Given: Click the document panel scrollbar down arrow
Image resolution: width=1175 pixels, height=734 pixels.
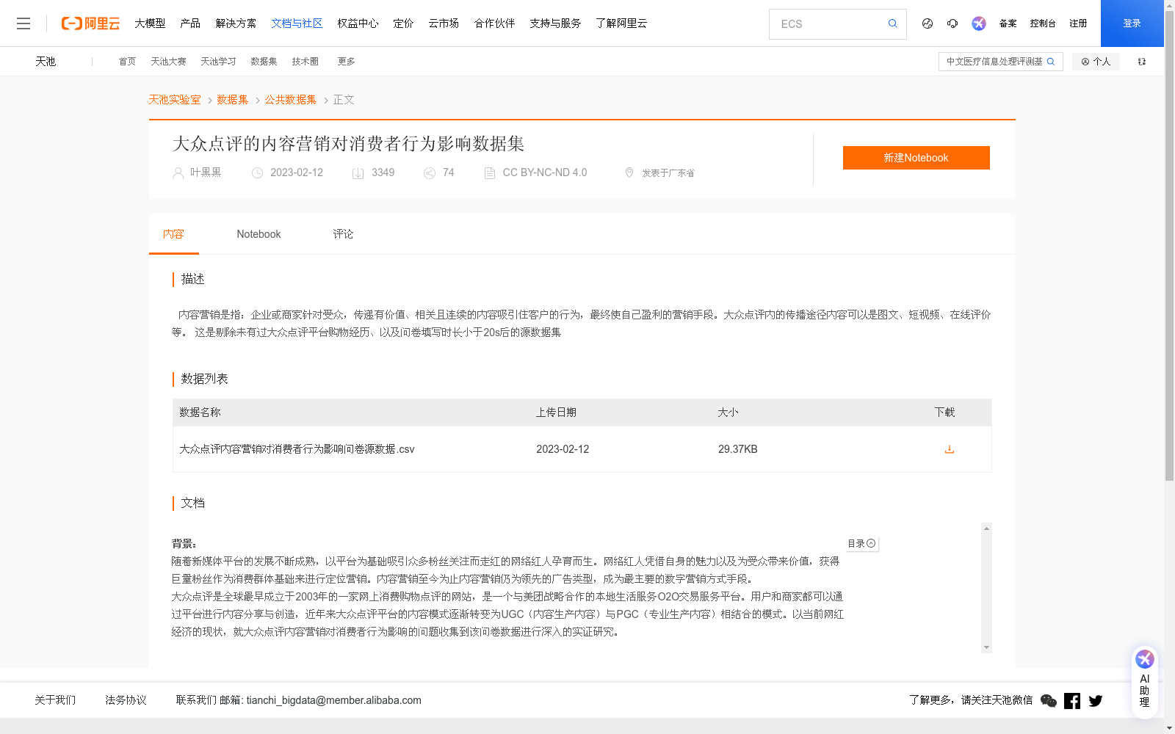Looking at the screenshot, I should click(x=986, y=647).
